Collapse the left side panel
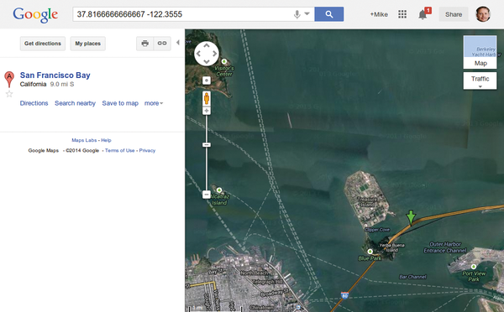 [x=178, y=43]
